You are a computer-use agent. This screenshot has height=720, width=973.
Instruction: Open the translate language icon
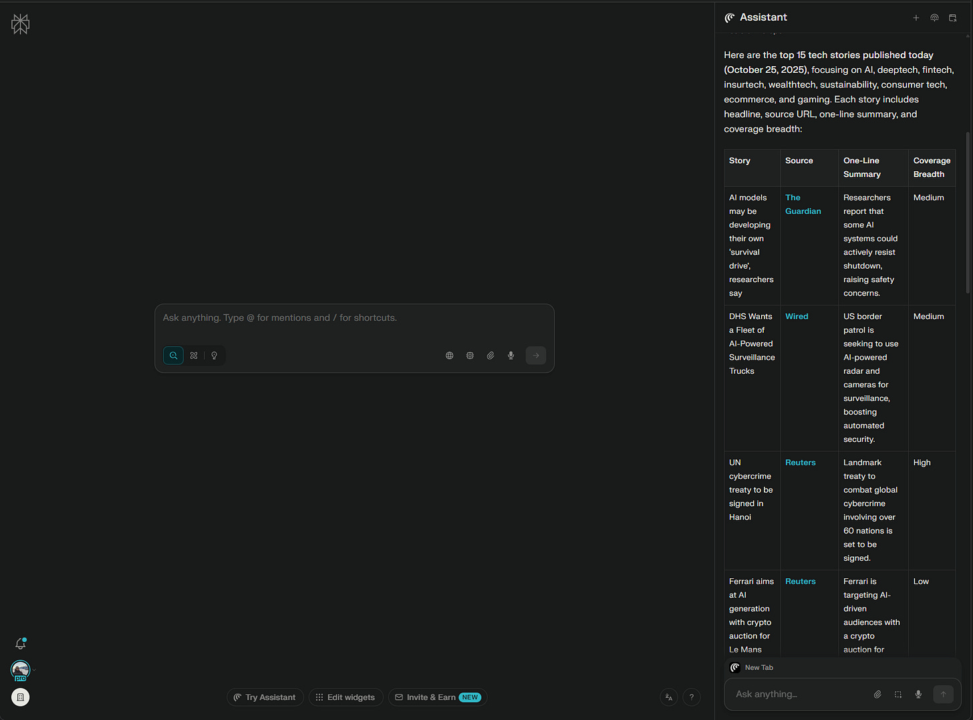point(669,697)
